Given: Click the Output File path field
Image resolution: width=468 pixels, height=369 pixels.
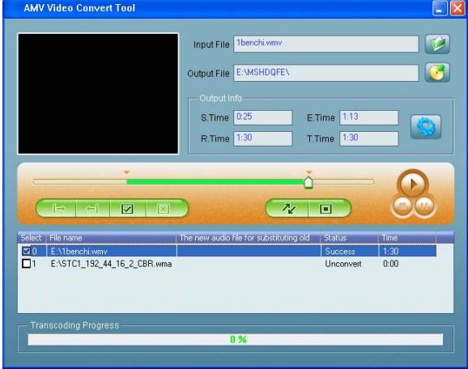Looking at the screenshot, I should click(326, 73).
